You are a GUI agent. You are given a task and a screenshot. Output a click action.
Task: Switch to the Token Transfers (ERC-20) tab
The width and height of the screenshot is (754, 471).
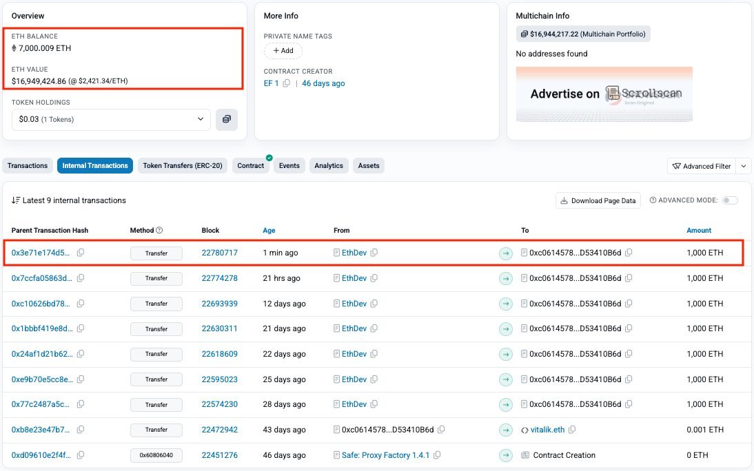click(x=183, y=165)
